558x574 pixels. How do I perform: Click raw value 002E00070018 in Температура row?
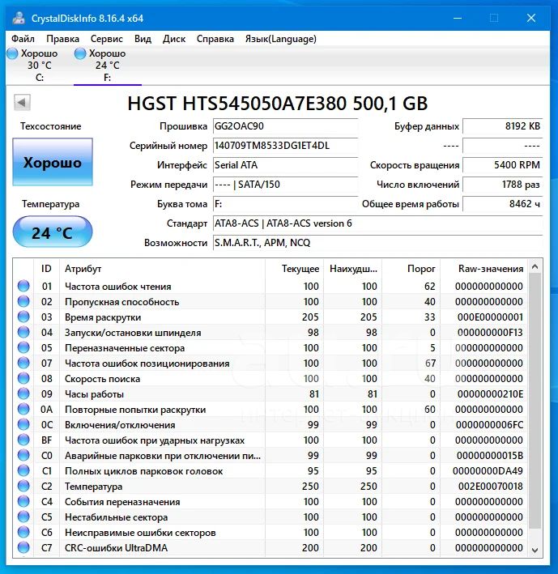coord(491,487)
